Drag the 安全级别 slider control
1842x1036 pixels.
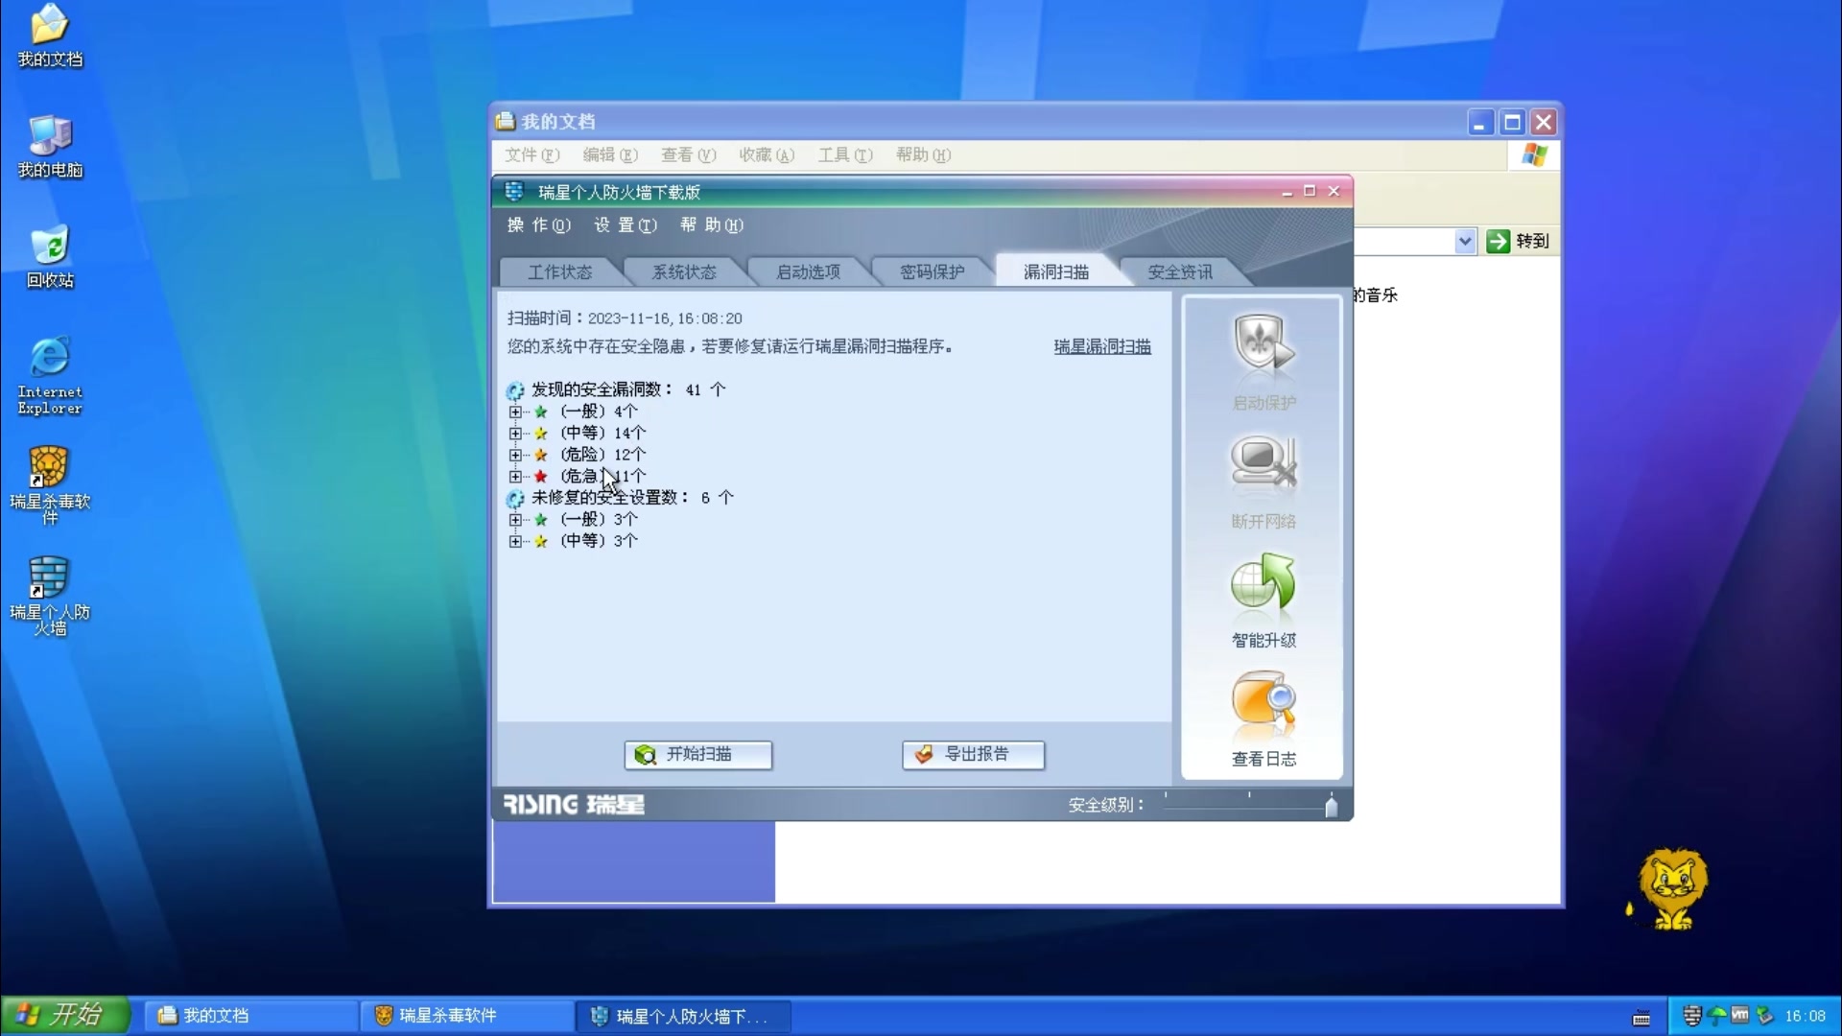click(x=1331, y=805)
